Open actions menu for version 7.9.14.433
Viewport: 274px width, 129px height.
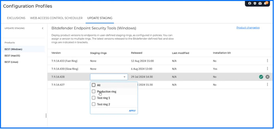tap(267, 61)
